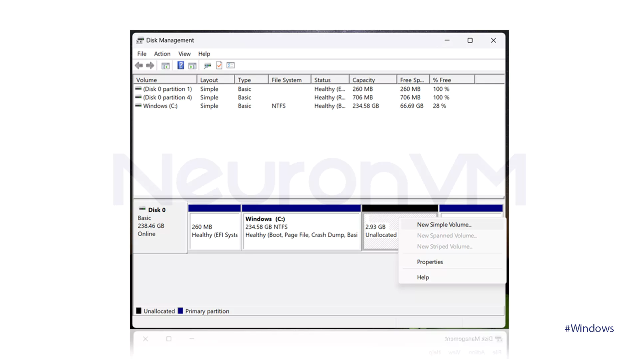This screenshot has width=639, height=359.
Task: Click the Forward arrow toolbar icon
Action: 150,65
